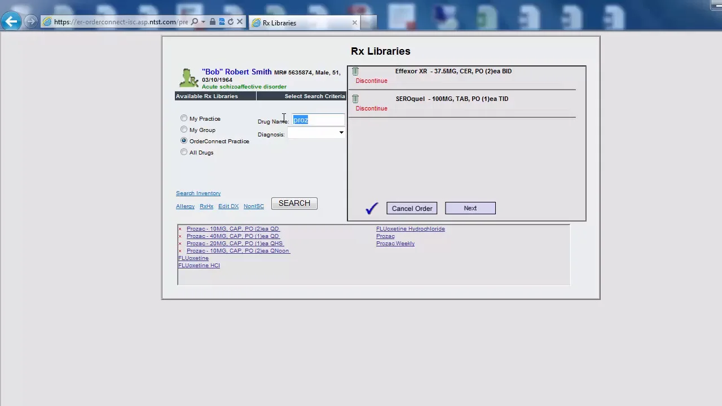Click the SEARCH button
This screenshot has height=406, width=722.
pyautogui.click(x=294, y=204)
